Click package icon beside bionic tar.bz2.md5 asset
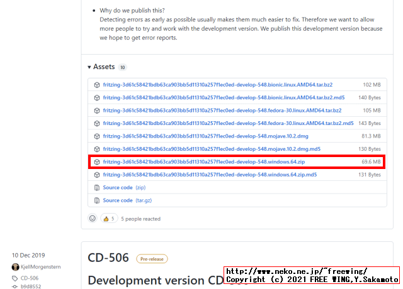403x289 pixels. click(x=97, y=98)
